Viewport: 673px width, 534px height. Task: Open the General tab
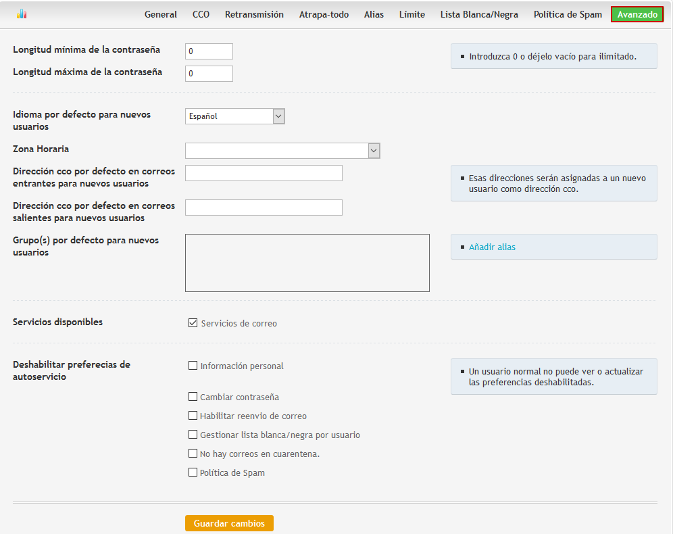tap(161, 15)
